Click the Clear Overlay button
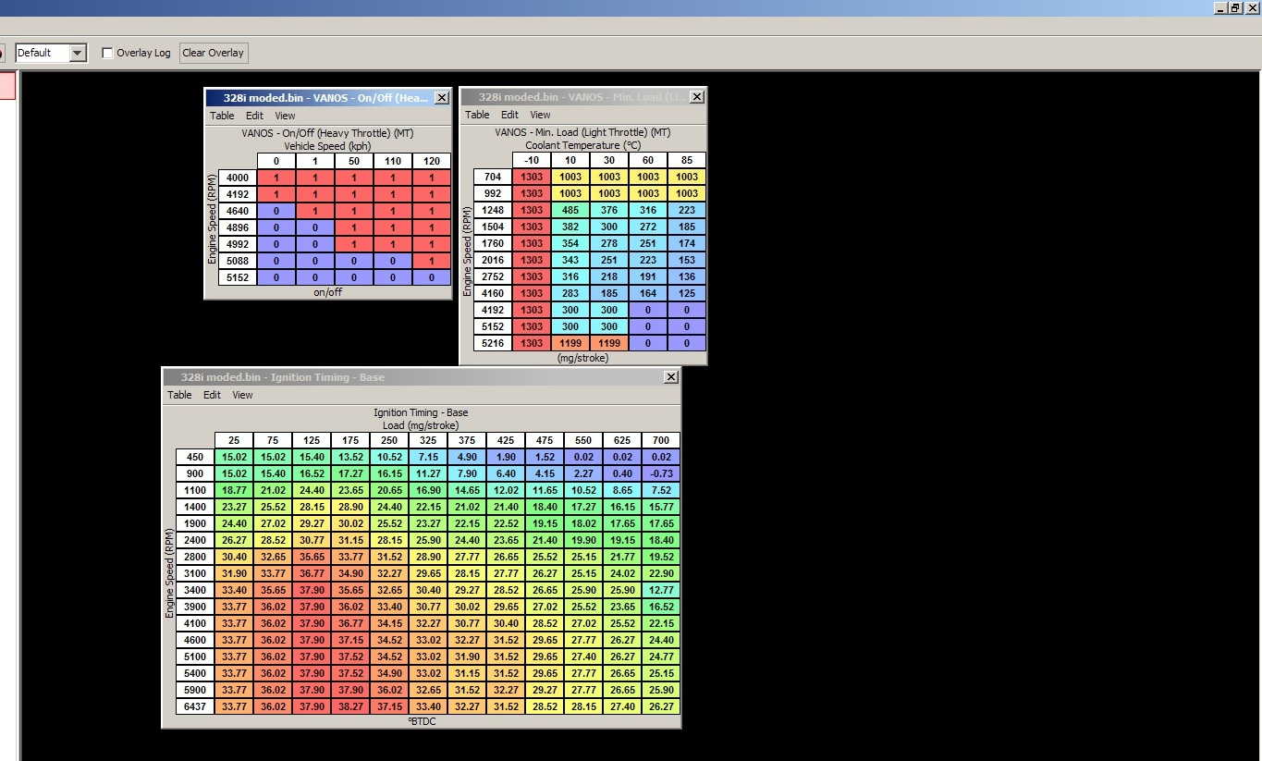 [214, 53]
